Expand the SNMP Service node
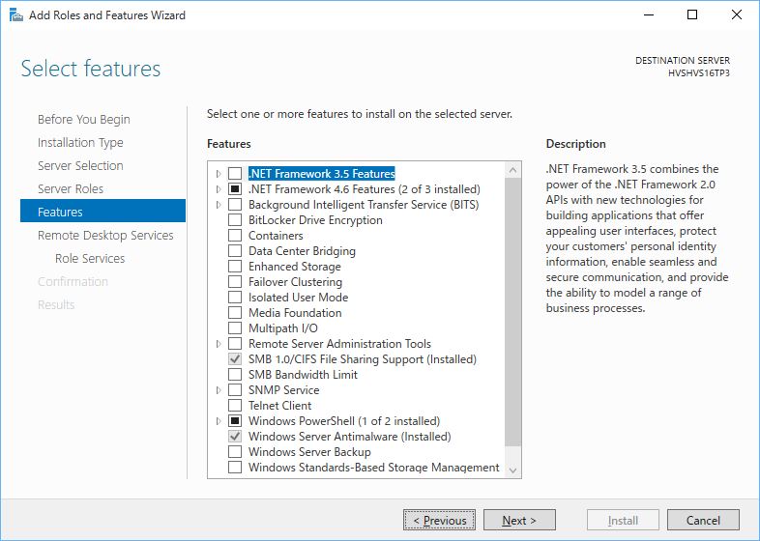760x541 pixels. [219, 390]
